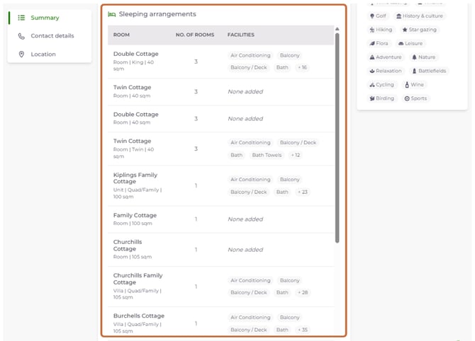Expand +12 more facilities for Twin Cottage
Viewport: 475px width, 341px height.
296,155
